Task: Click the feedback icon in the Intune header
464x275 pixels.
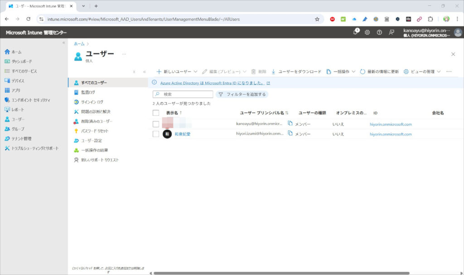Action: [x=391, y=33]
